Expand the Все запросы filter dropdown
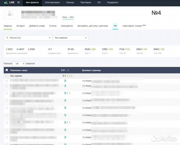Viewport: 180px width, 145px height. [71, 38]
